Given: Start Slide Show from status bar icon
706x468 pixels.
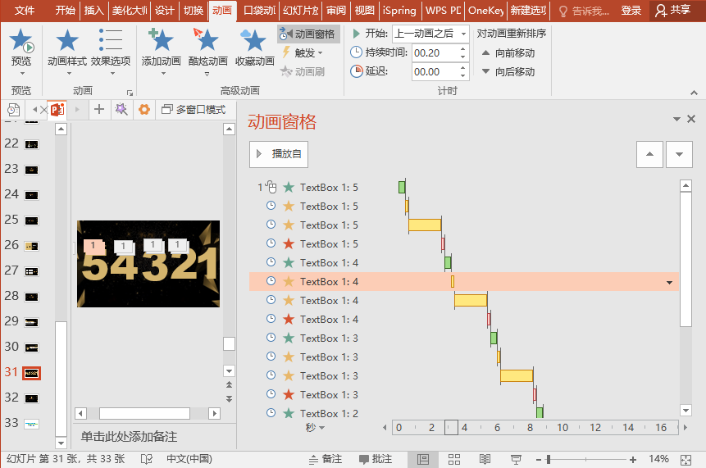Looking at the screenshot, I should 516,459.
